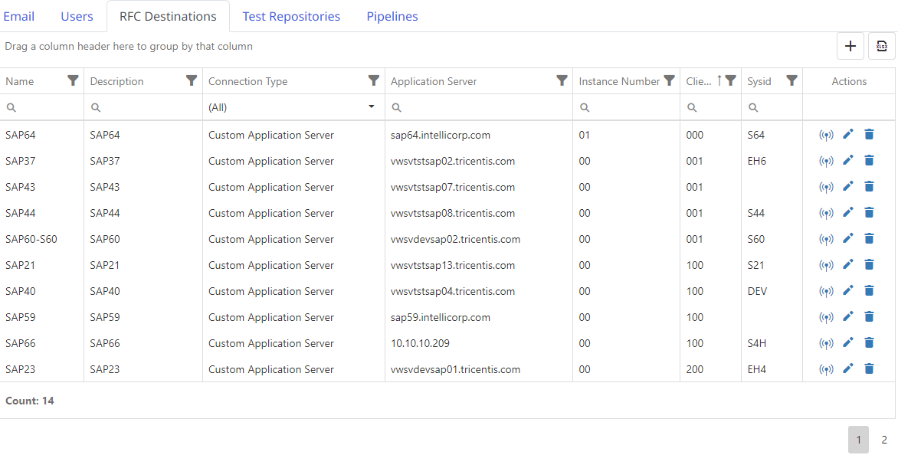Go to the Pipelines tab
Image resolution: width=898 pixels, height=455 pixels.
click(x=392, y=16)
